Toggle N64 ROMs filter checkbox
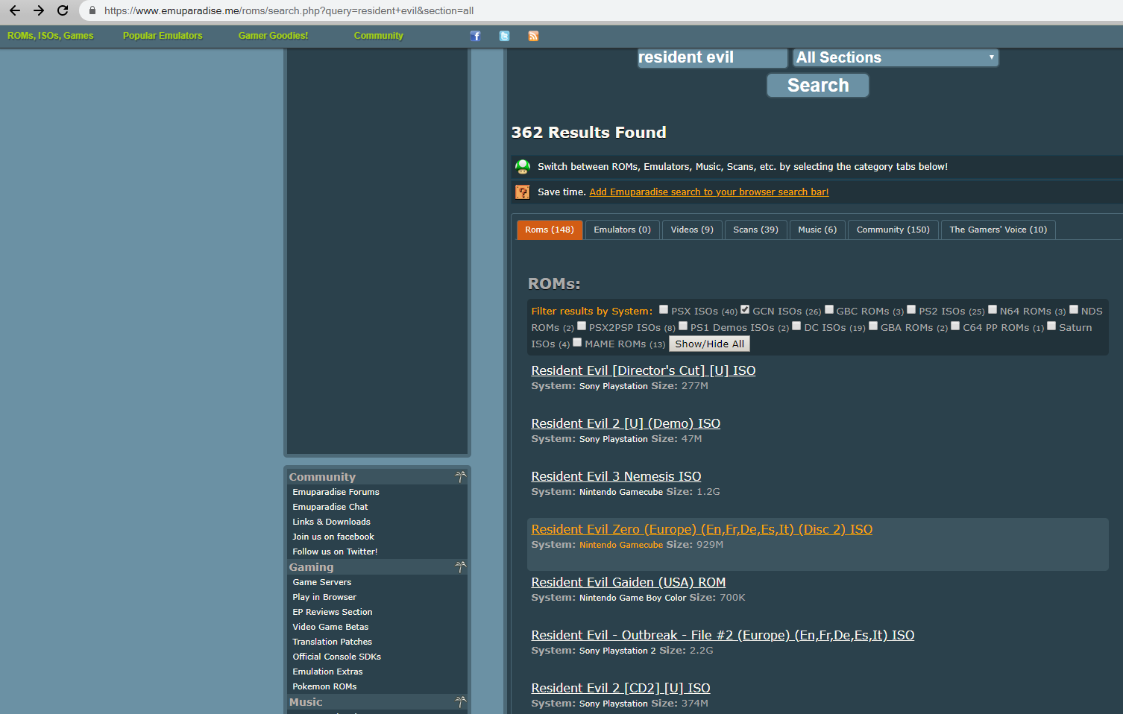This screenshot has height=714, width=1123. tap(993, 309)
